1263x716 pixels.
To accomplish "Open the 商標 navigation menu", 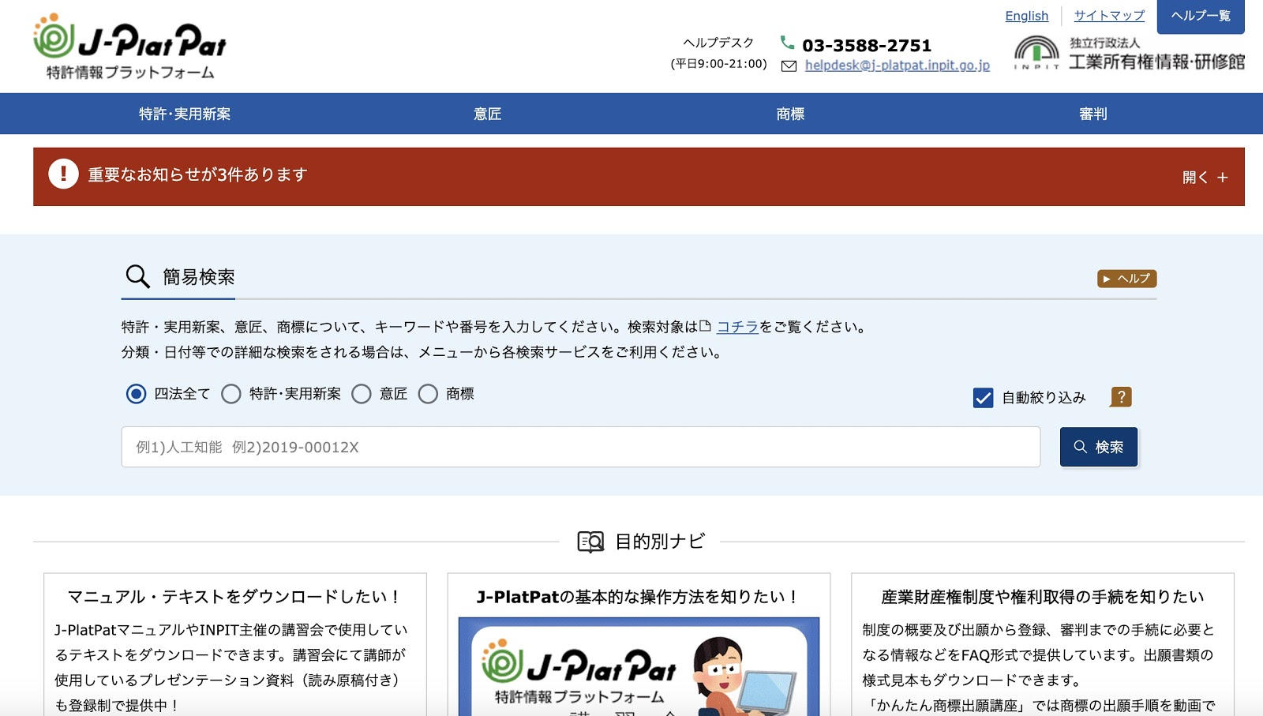I will pos(790,114).
